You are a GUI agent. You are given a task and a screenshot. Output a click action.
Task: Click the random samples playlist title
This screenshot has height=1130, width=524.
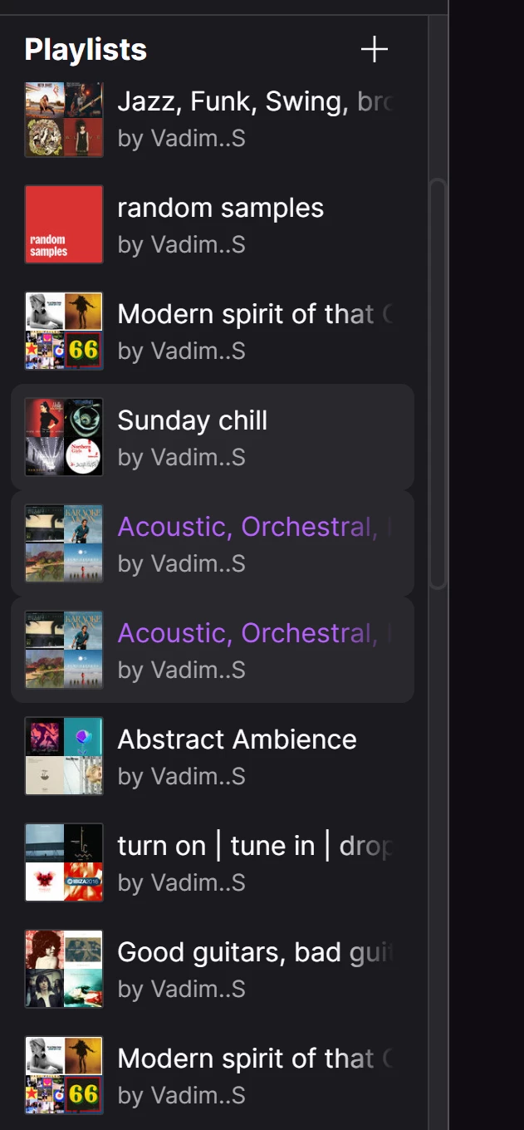pyautogui.click(x=220, y=208)
